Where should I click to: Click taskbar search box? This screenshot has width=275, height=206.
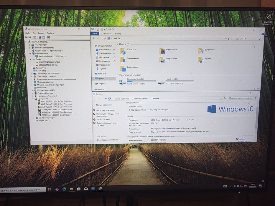(x=23, y=190)
